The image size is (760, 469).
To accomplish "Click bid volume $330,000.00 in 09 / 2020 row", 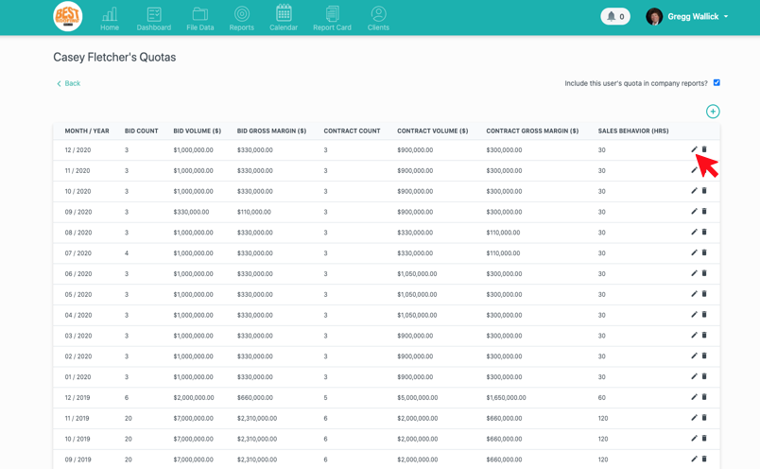I will [191, 212].
